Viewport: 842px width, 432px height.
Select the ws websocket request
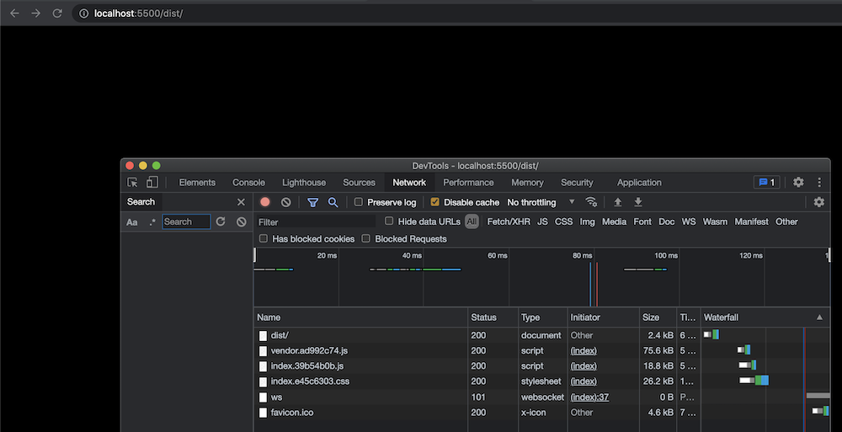(x=541, y=397)
